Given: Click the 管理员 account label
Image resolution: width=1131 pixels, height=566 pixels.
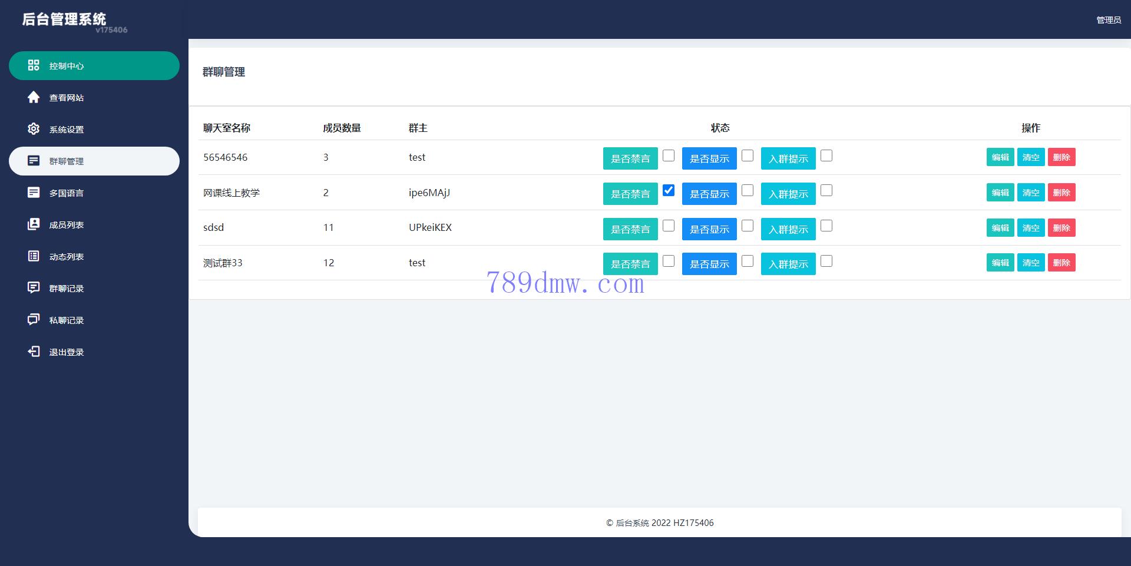Looking at the screenshot, I should pos(1108,20).
